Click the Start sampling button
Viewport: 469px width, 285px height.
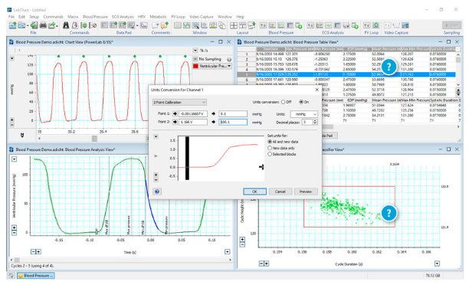[x=451, y=25]
